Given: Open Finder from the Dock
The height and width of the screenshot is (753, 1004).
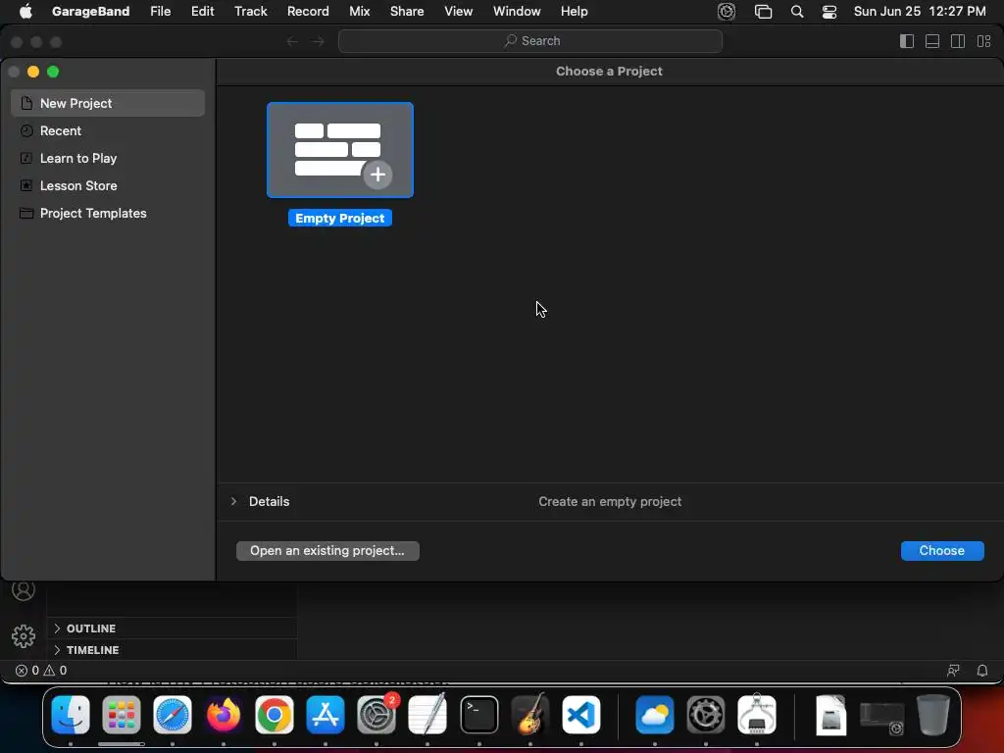Looking at the screenshot, I should (x=71, y=715).
